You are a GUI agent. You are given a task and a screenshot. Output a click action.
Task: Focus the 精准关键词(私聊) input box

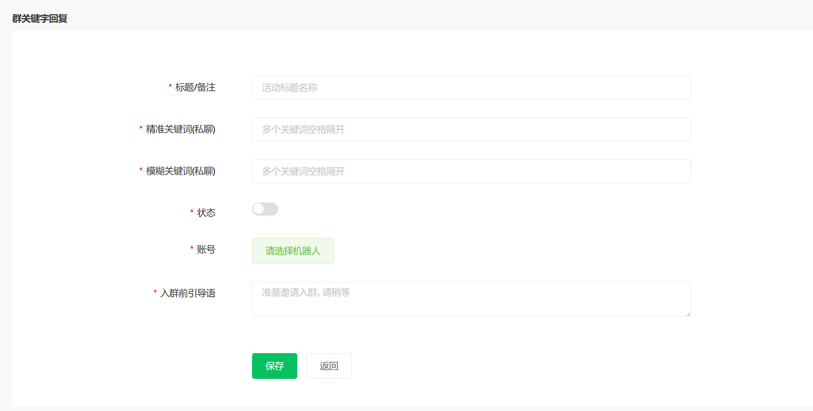pyautogui.click(x=471, y=130)
